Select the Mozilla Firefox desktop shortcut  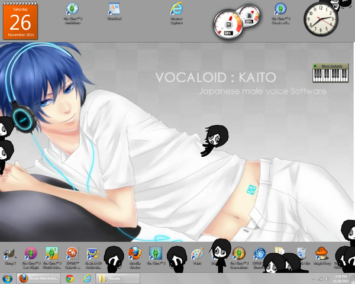[x=135, y=258]
